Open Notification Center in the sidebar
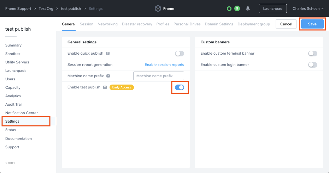This screenshot has width=329, height=173. pos(22,113)
